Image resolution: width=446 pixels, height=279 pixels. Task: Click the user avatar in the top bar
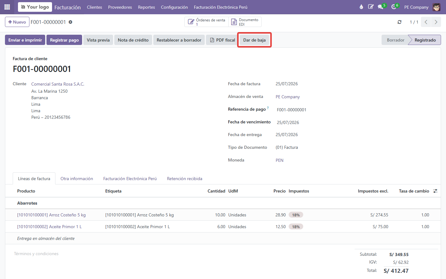click(x=437, y=7)
